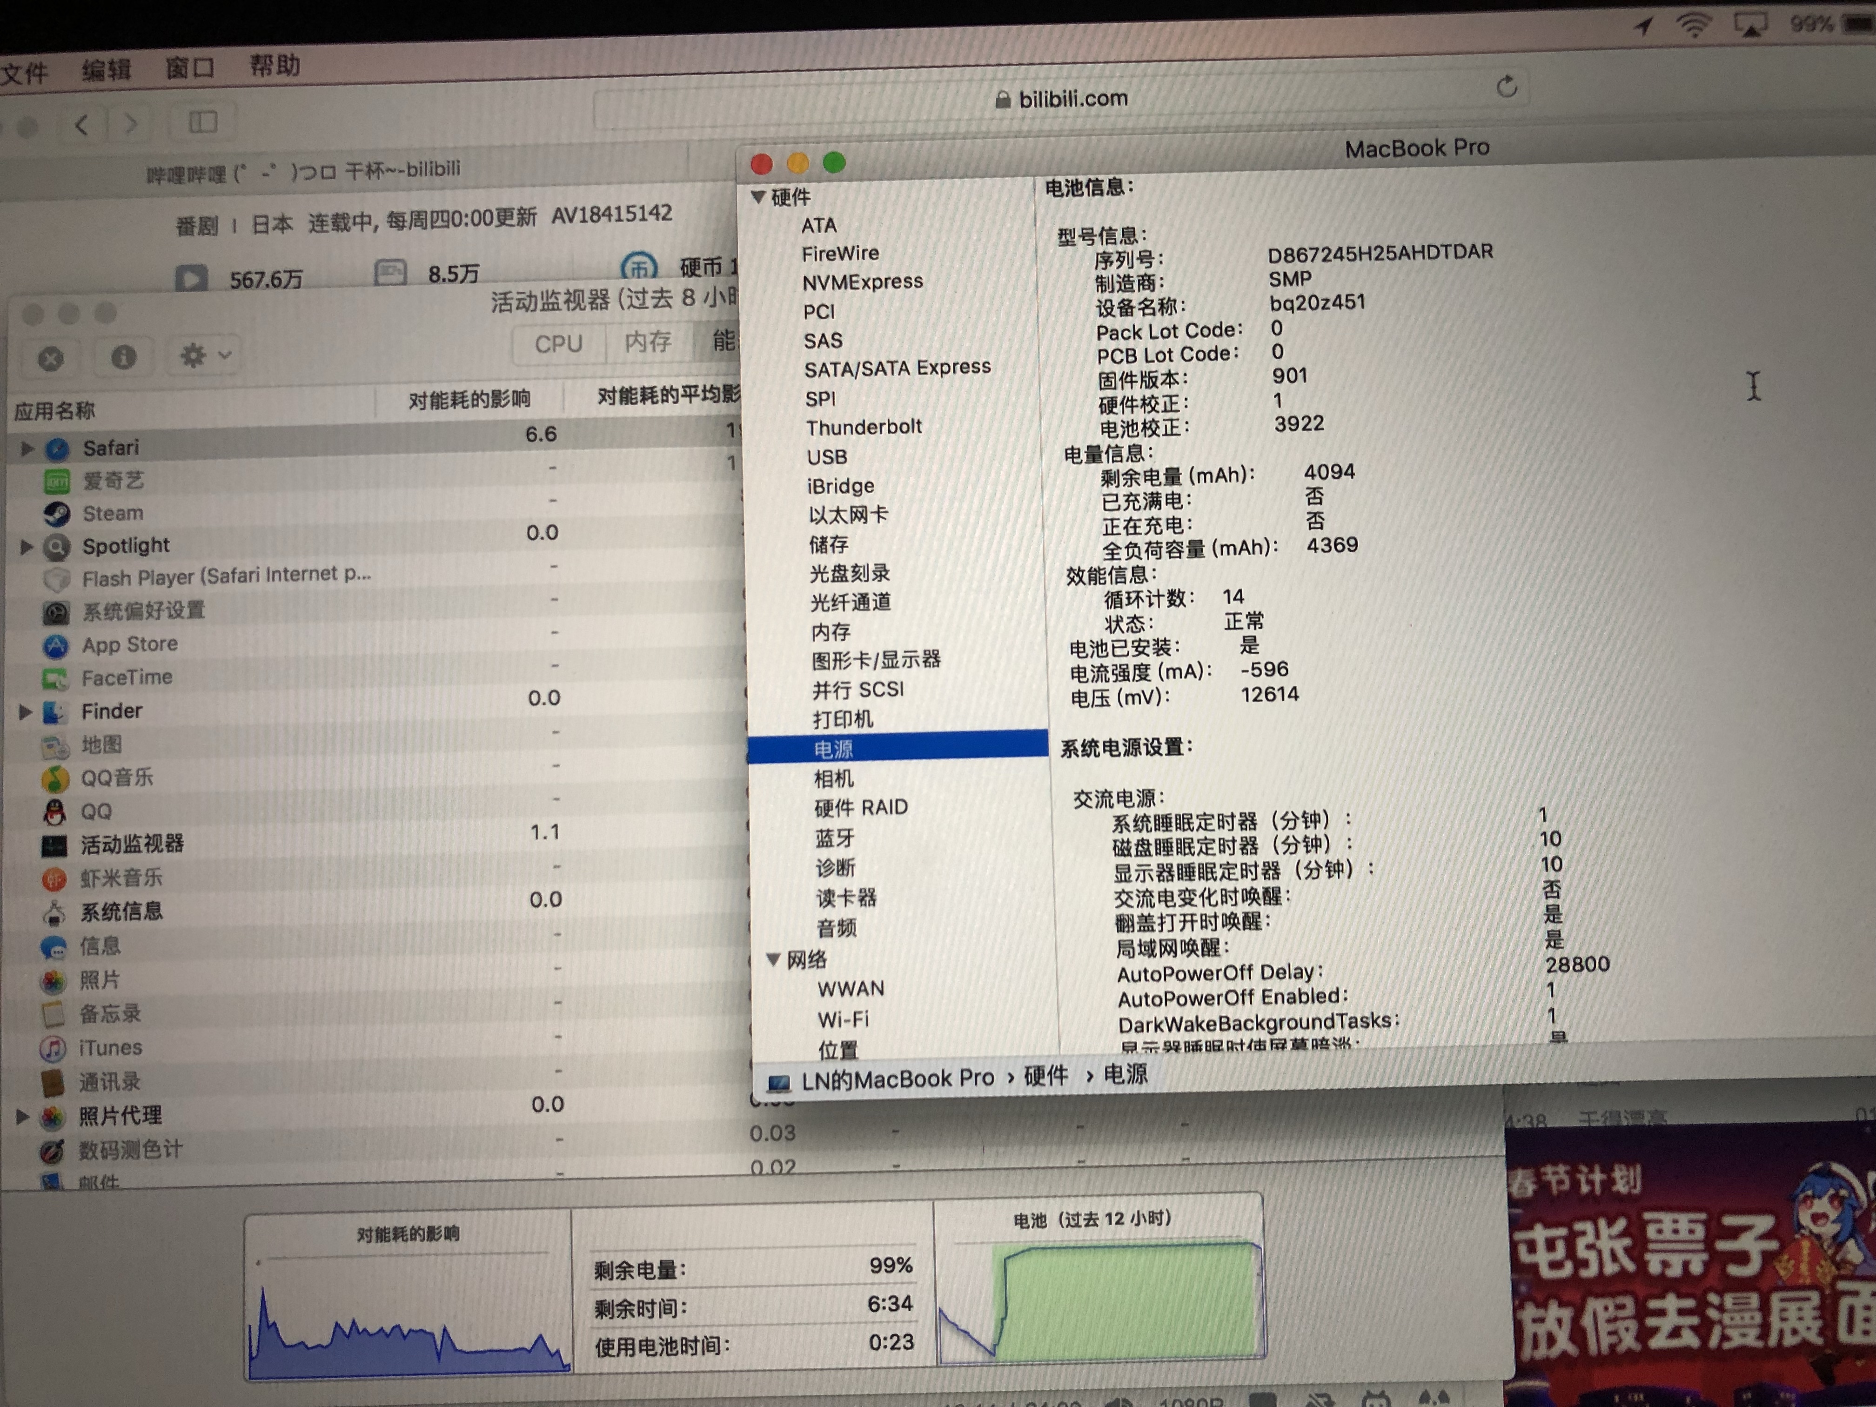The width and height of the screenshot is (1876, 1407).
Task: Switch to the 内存 tab in Activity Monitor
Action: [x=648, y=342]
